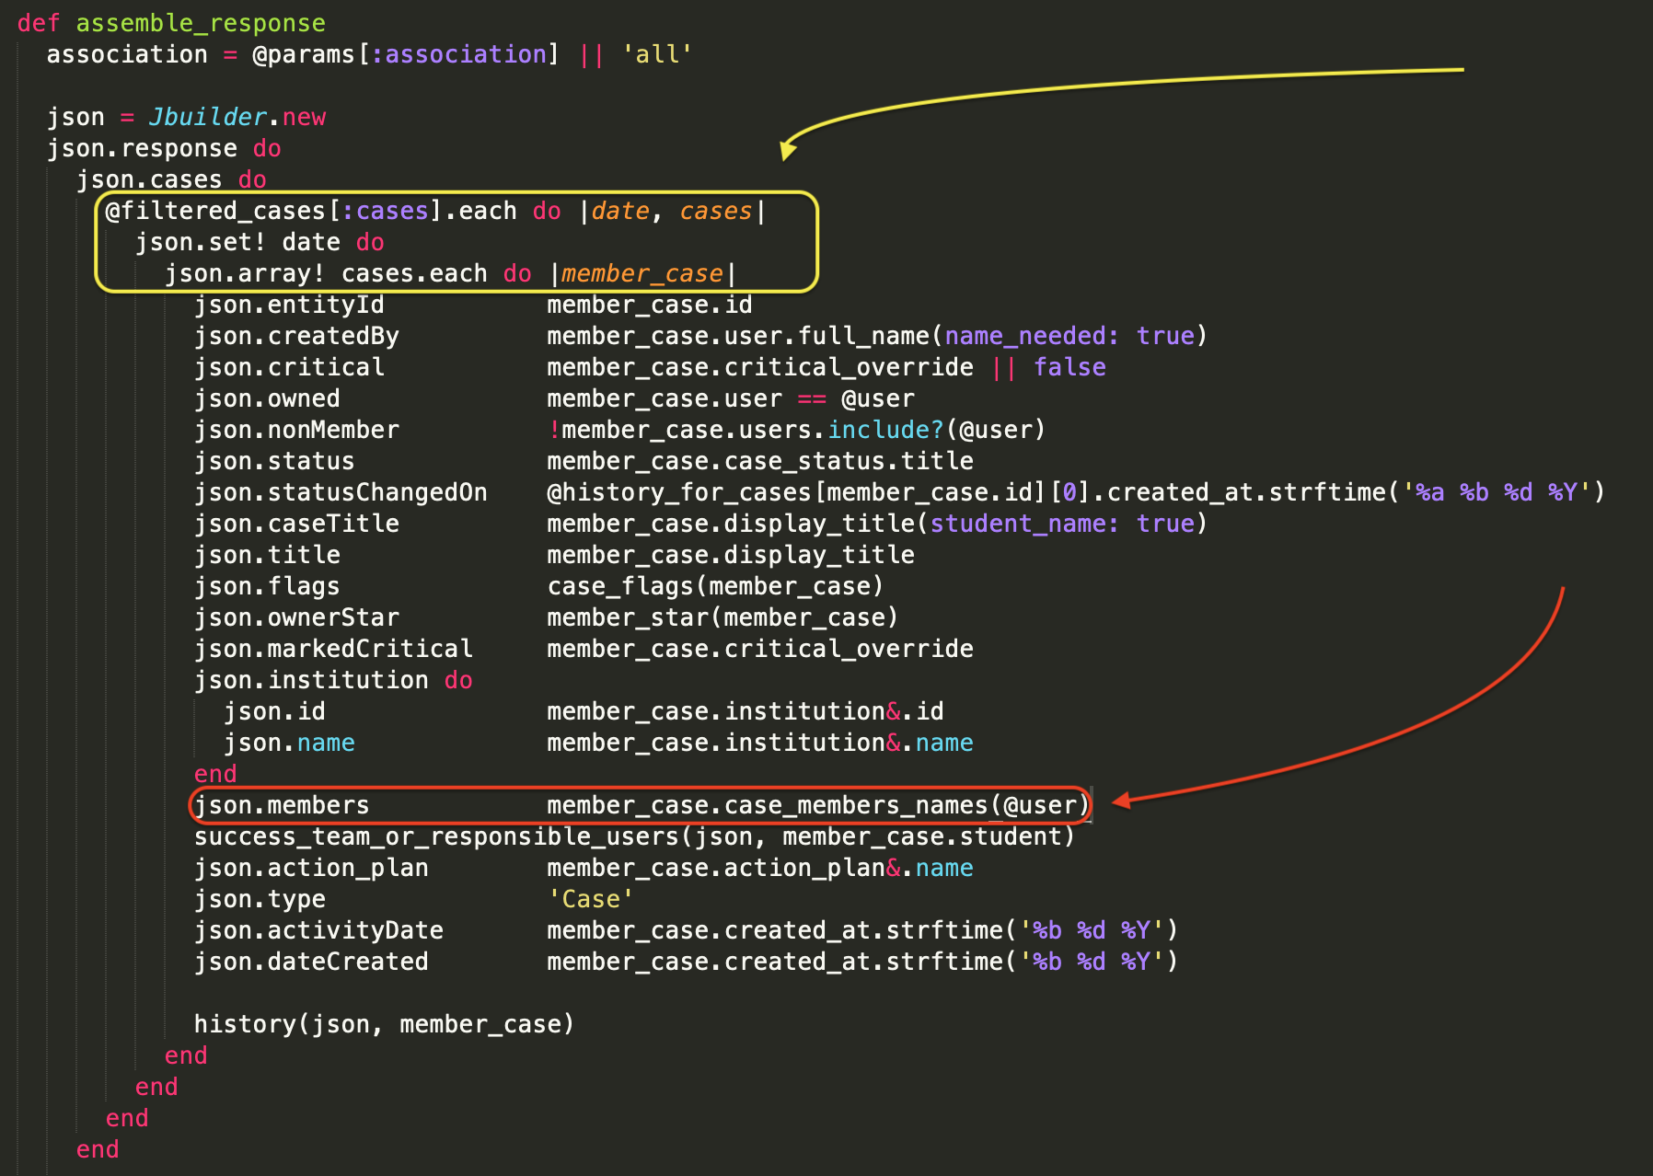Click 'case_members_names(@user)' call

coord(907,805)
